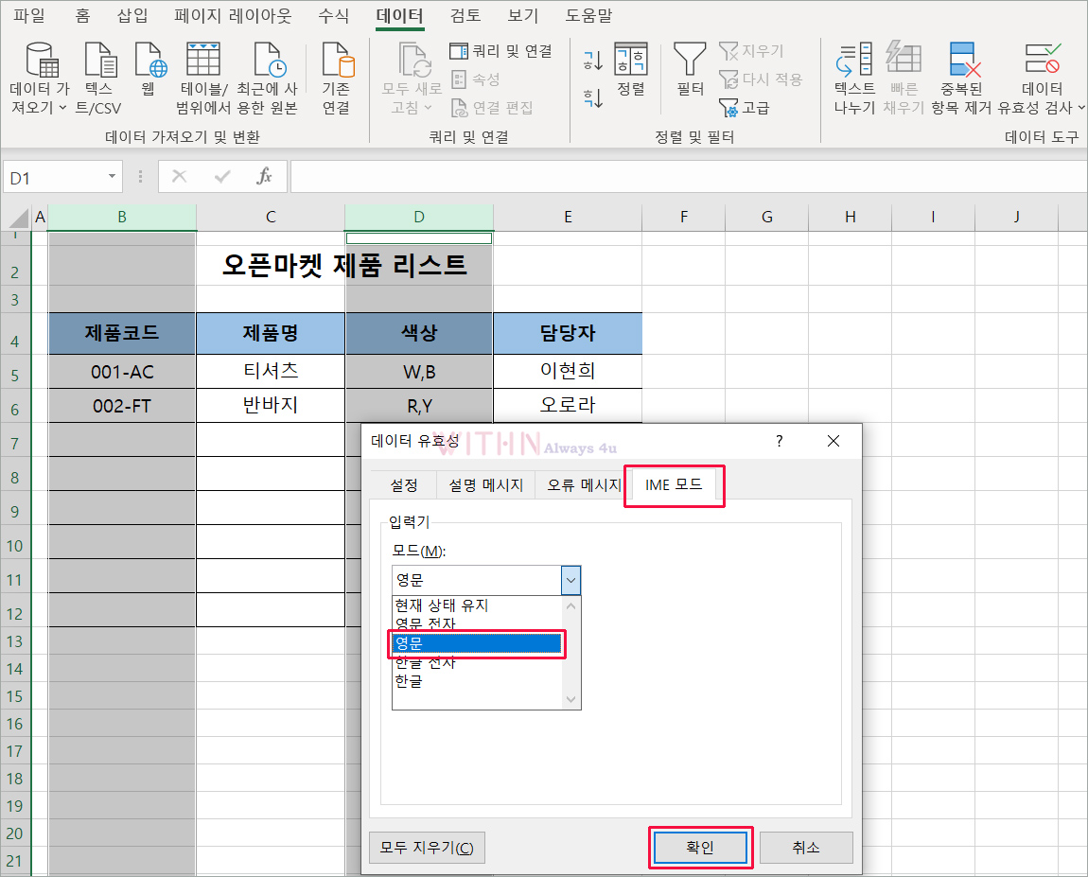Select 한글 in mode list
The width and height of the screenshot is (1088, 877).
pyautogui.click(x=478, y=681)
